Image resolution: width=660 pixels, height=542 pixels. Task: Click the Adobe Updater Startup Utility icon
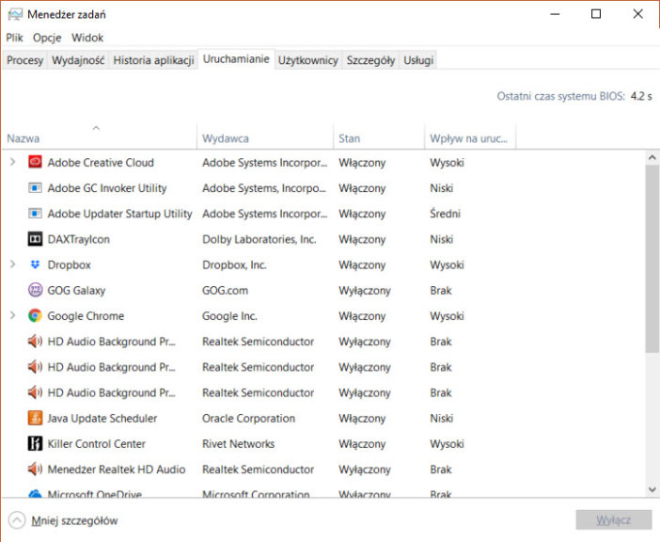coord(35,214)
